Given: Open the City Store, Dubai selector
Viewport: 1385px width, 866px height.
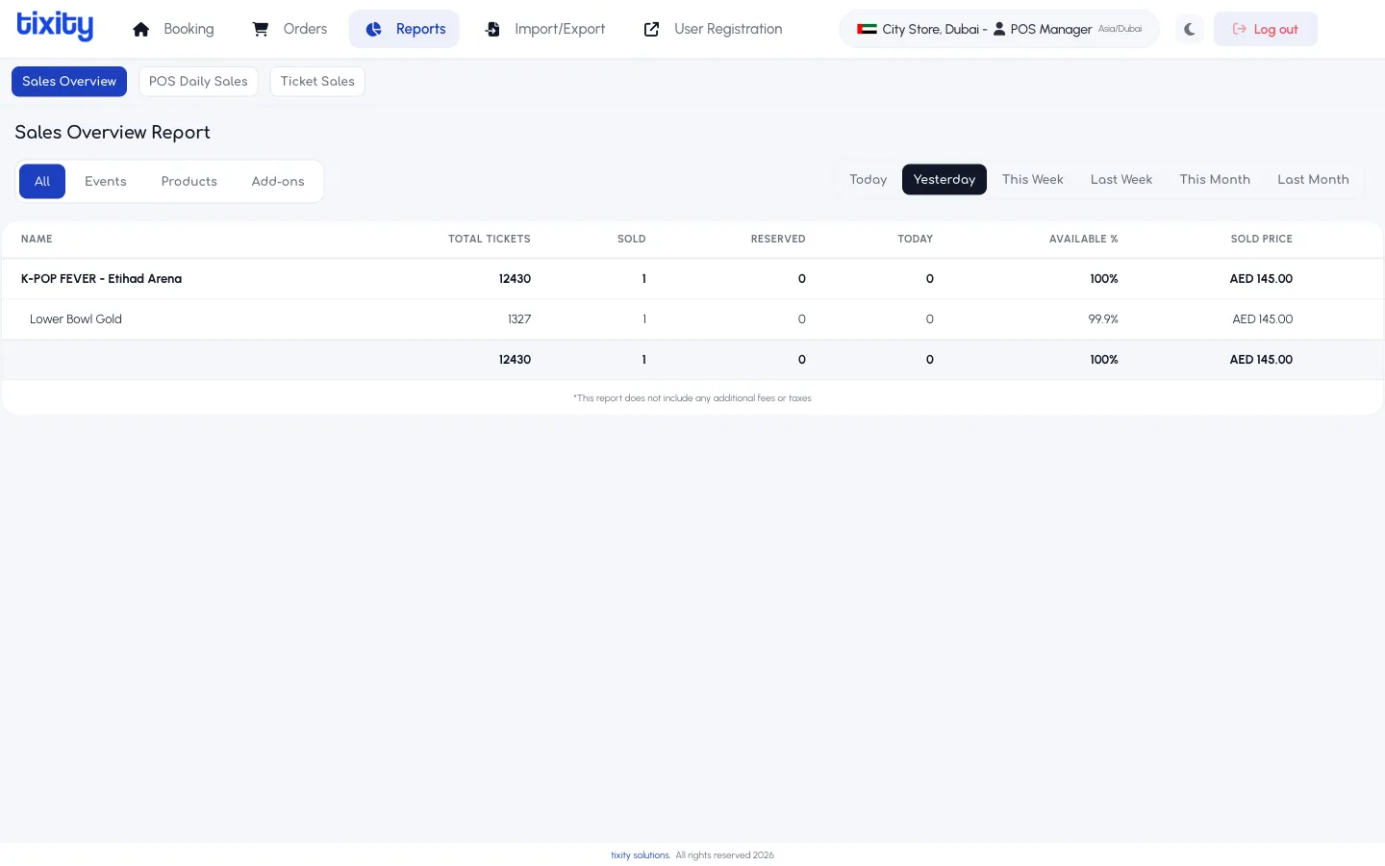Looking at the screenshot, I should tap(999, 29).
